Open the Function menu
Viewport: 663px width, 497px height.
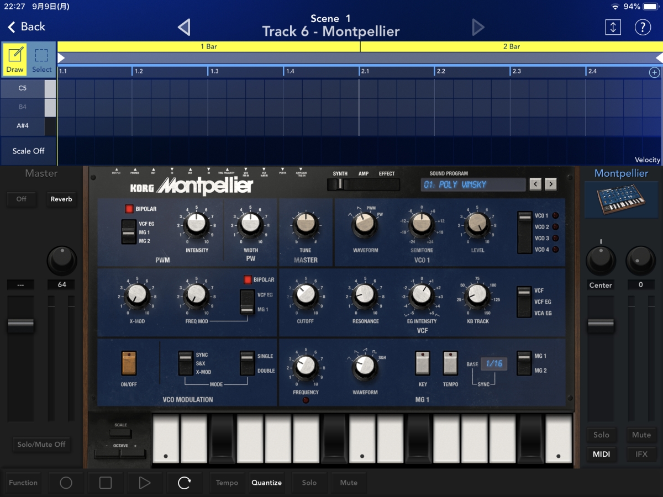23,483
